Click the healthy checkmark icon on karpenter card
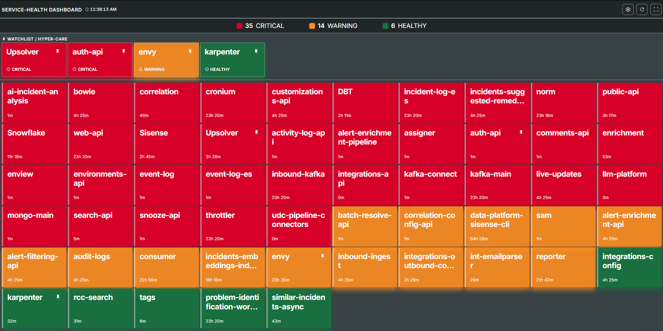This screenshot has width=663, height=331. [x=207, y=69]
